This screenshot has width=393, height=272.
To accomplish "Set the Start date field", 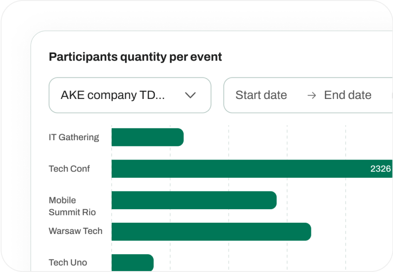I will (x=261, y=95).
